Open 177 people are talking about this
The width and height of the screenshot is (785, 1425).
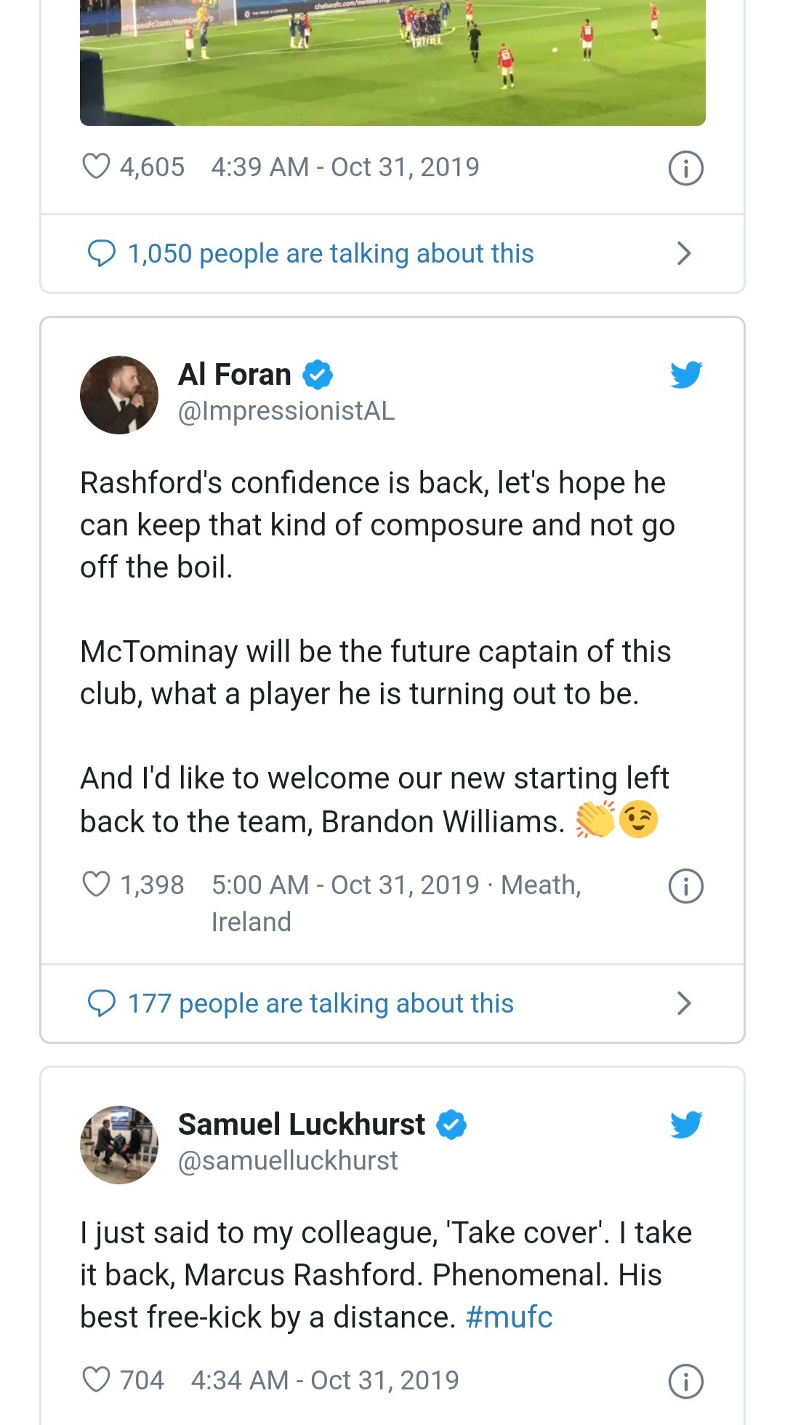[x=320, y=1002]
